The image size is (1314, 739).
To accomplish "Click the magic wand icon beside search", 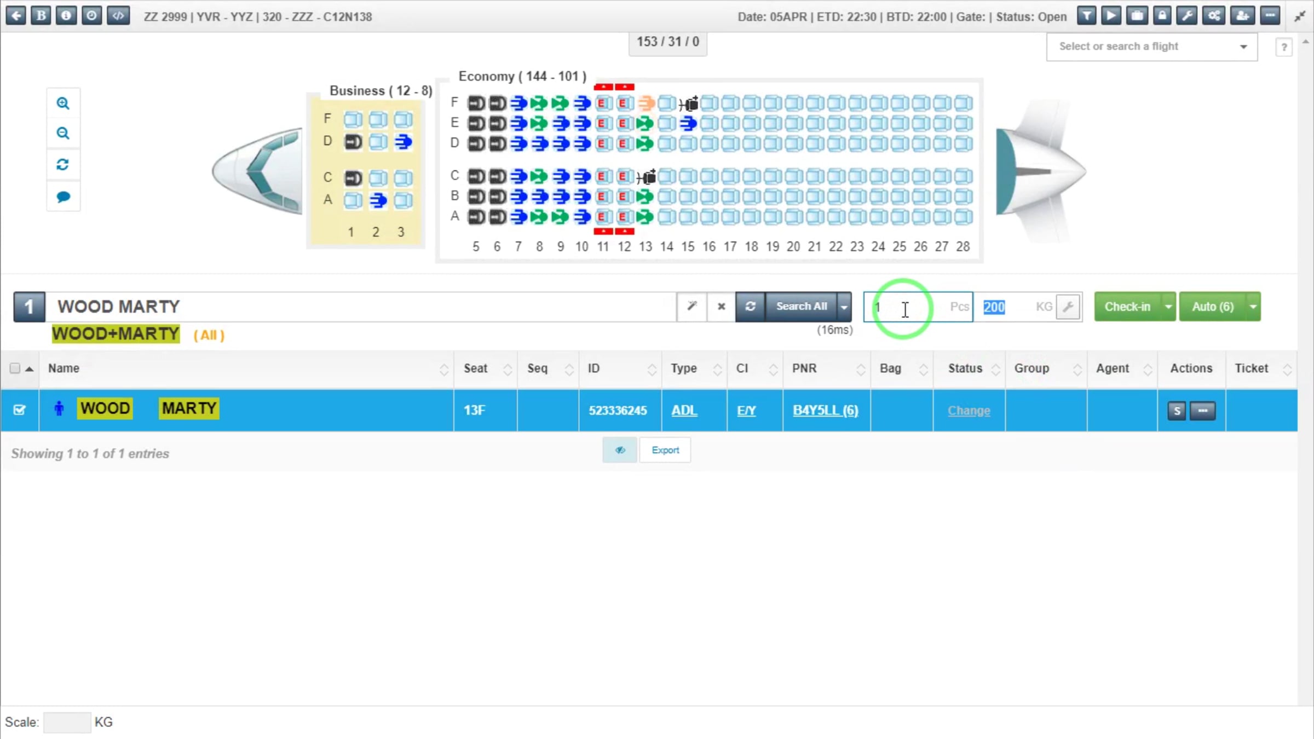I will coord(692,307).
